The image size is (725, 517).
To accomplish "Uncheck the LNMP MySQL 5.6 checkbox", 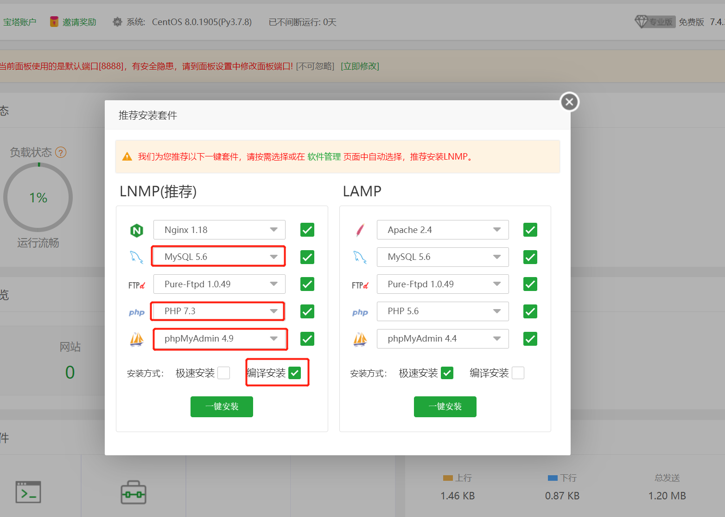I will (307, 257).
